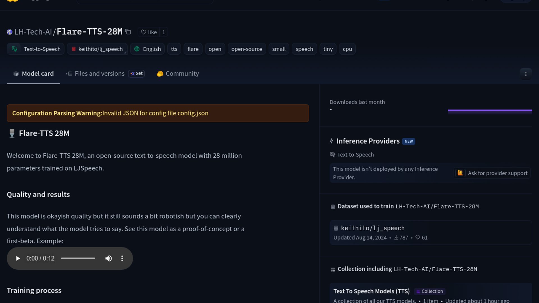This screenshot has width=539, height=303.
Task: Open the Community tab
Action: (178, 74)
